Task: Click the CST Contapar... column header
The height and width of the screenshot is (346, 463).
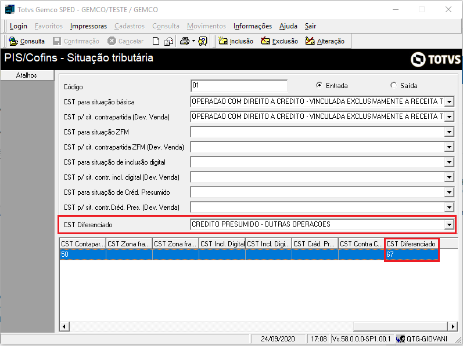Action: pos(82,244)
